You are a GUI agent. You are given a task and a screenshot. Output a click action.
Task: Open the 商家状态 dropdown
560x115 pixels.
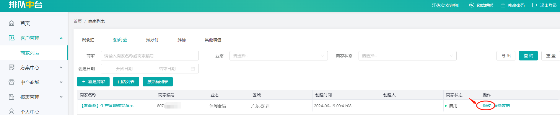408,56
